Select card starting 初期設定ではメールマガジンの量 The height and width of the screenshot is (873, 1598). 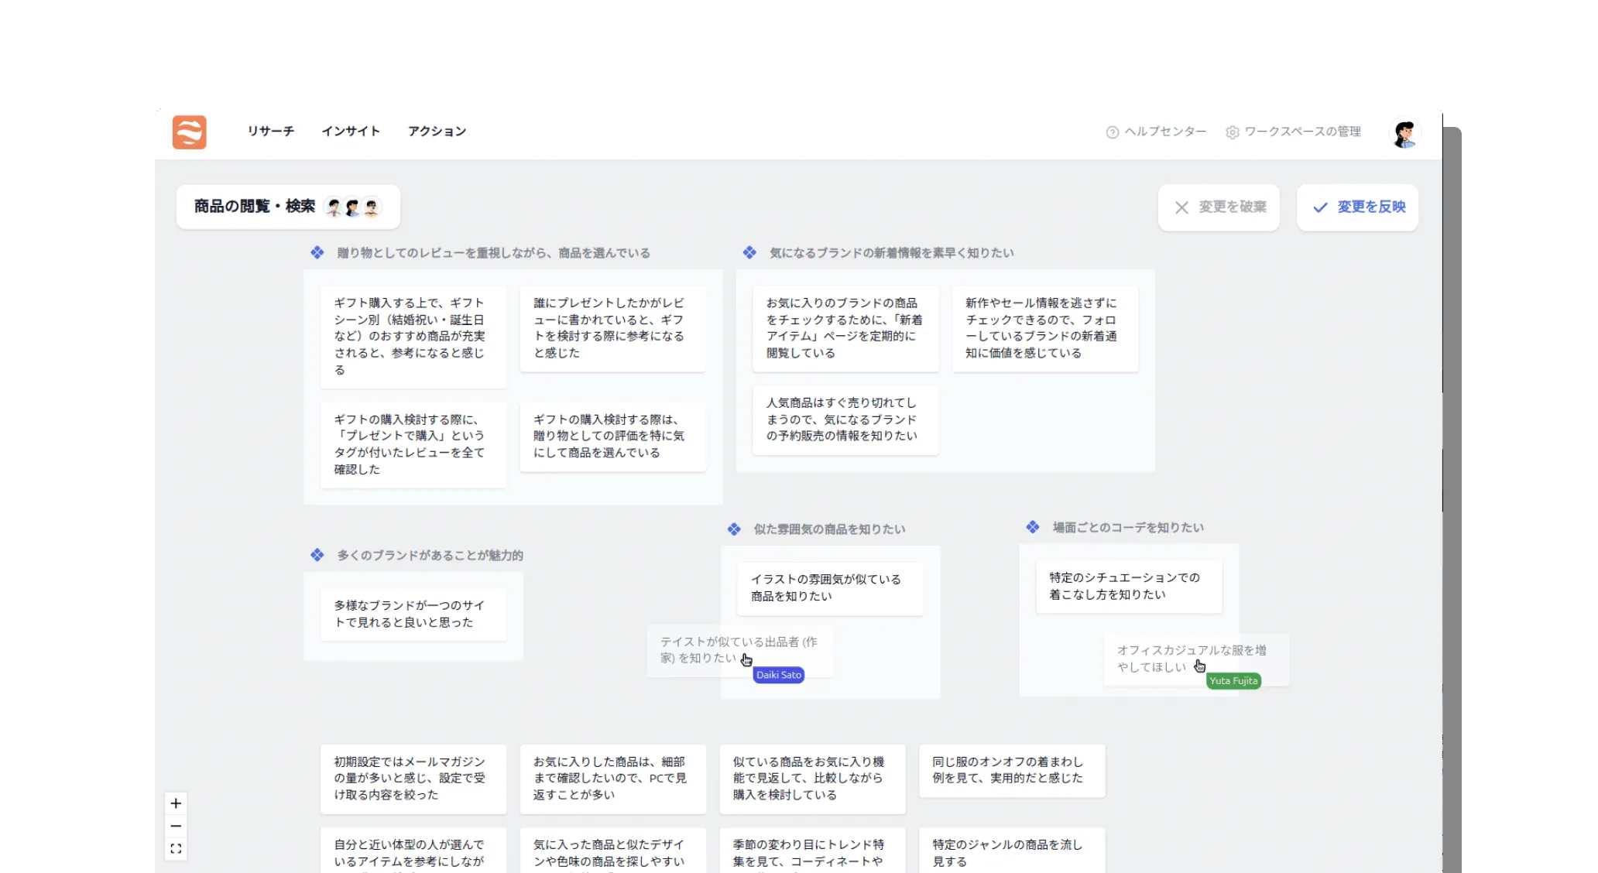pyautogui.click(x=413, y=779)
